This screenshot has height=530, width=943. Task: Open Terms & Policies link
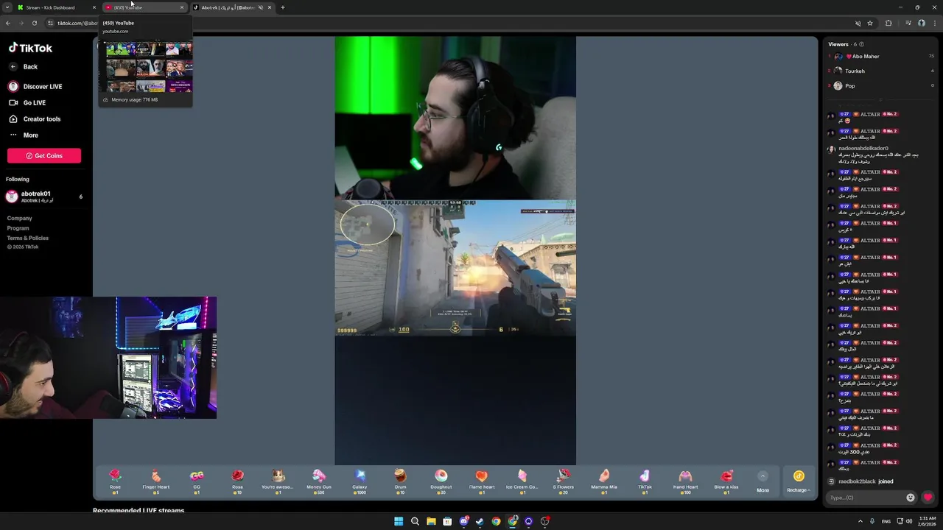(x=28, y=239)
